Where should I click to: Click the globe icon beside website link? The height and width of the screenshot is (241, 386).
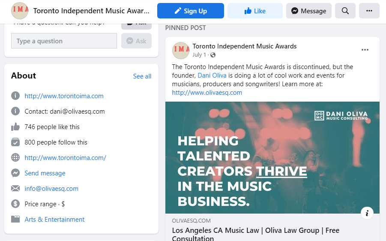click(15, 157)
